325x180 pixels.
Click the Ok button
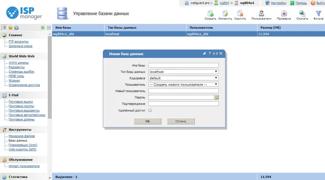(147, 121)
